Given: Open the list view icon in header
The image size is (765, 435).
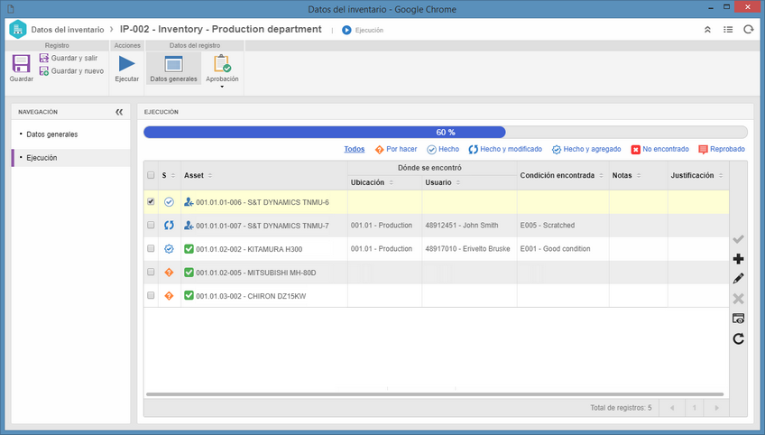Looking at the screenshot, I should (x=728, y=30).
